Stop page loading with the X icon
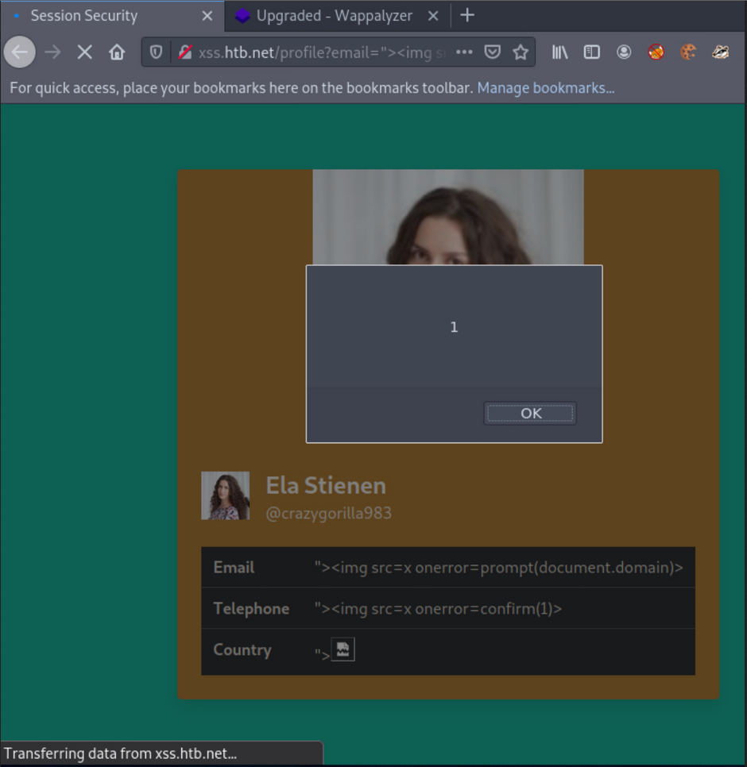 pyautogui.click(x=84, y=51)
